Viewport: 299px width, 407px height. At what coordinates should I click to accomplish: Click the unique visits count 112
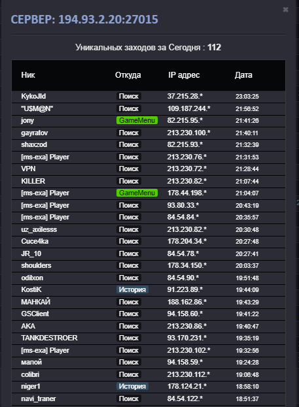pos(214,48)
